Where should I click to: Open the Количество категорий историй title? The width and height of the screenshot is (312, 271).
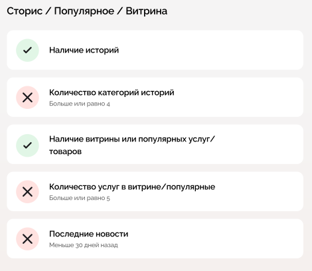(112, 92)
